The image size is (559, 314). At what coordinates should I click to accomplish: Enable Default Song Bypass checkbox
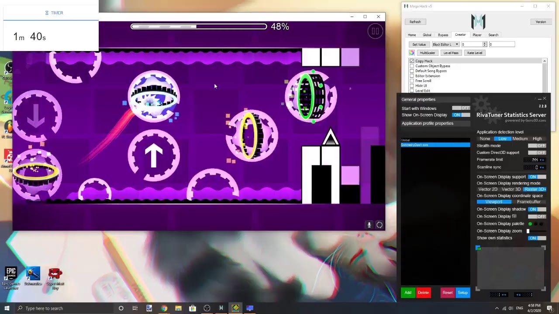tap(412, 71)
